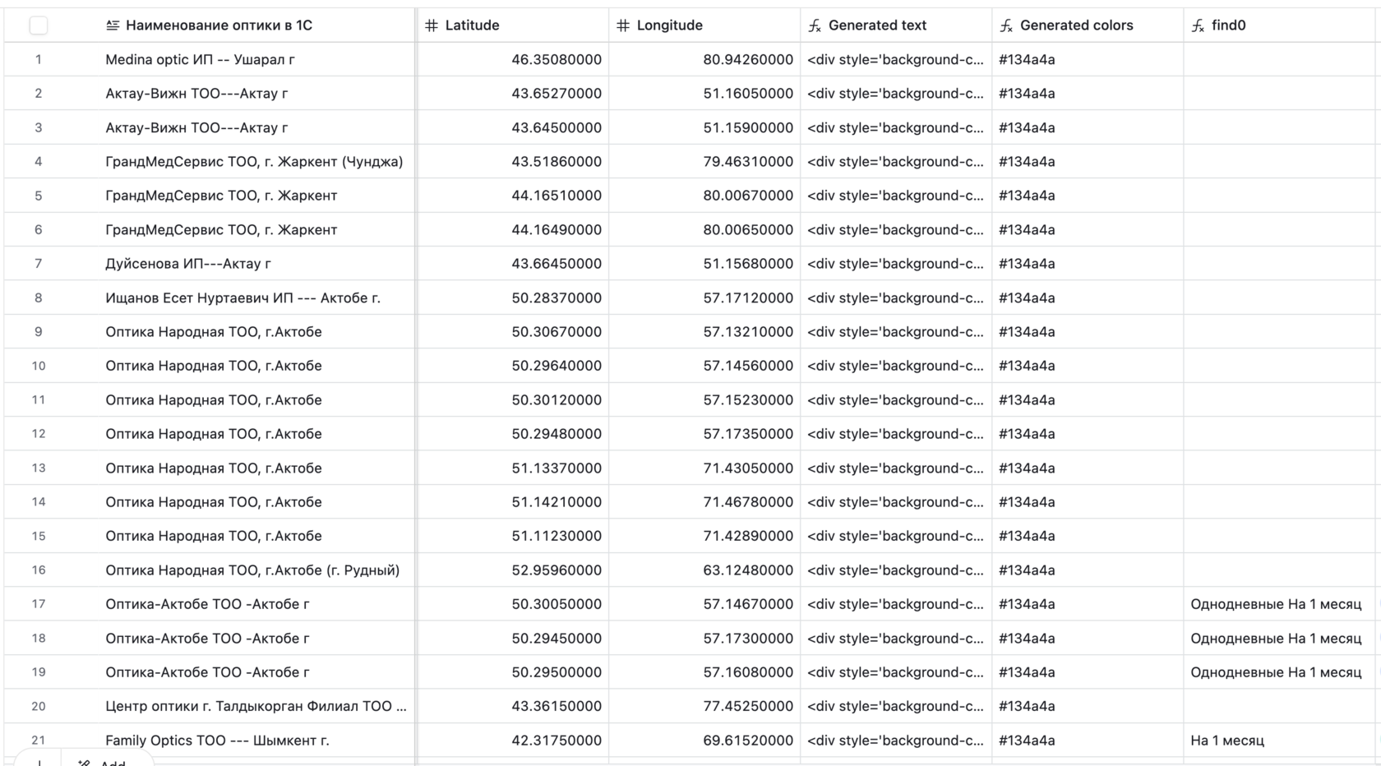Click longitude value 71.46780000
The height and width of the screenshot is (766, 1381).
(748, 502)
